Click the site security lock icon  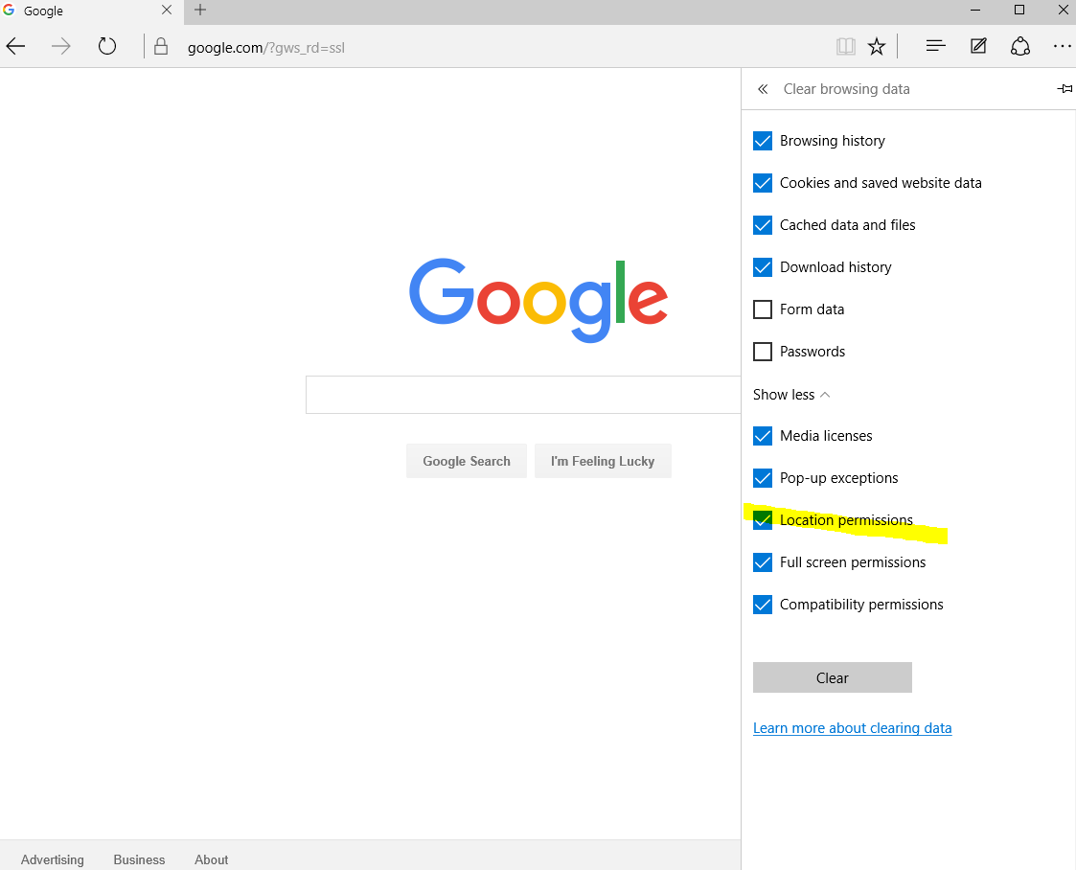coord(160,45)
